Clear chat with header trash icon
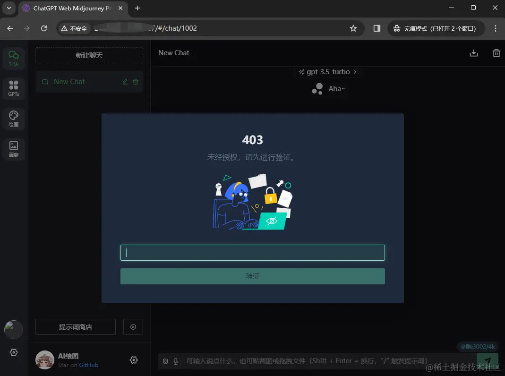The height and width of the screenshot is (376, 505). pos(496,53)
